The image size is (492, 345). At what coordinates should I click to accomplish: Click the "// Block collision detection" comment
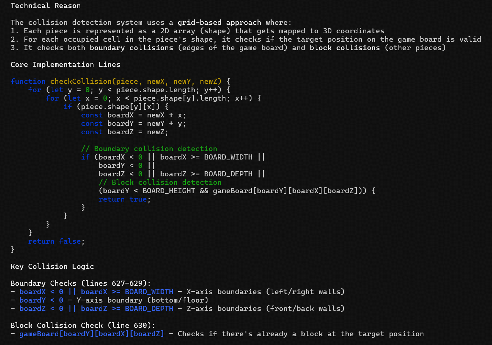160,182
